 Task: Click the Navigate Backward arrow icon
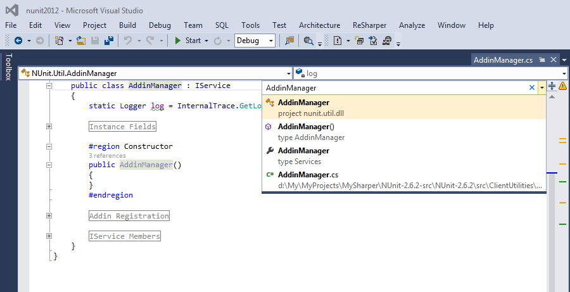tap(18, 41)
